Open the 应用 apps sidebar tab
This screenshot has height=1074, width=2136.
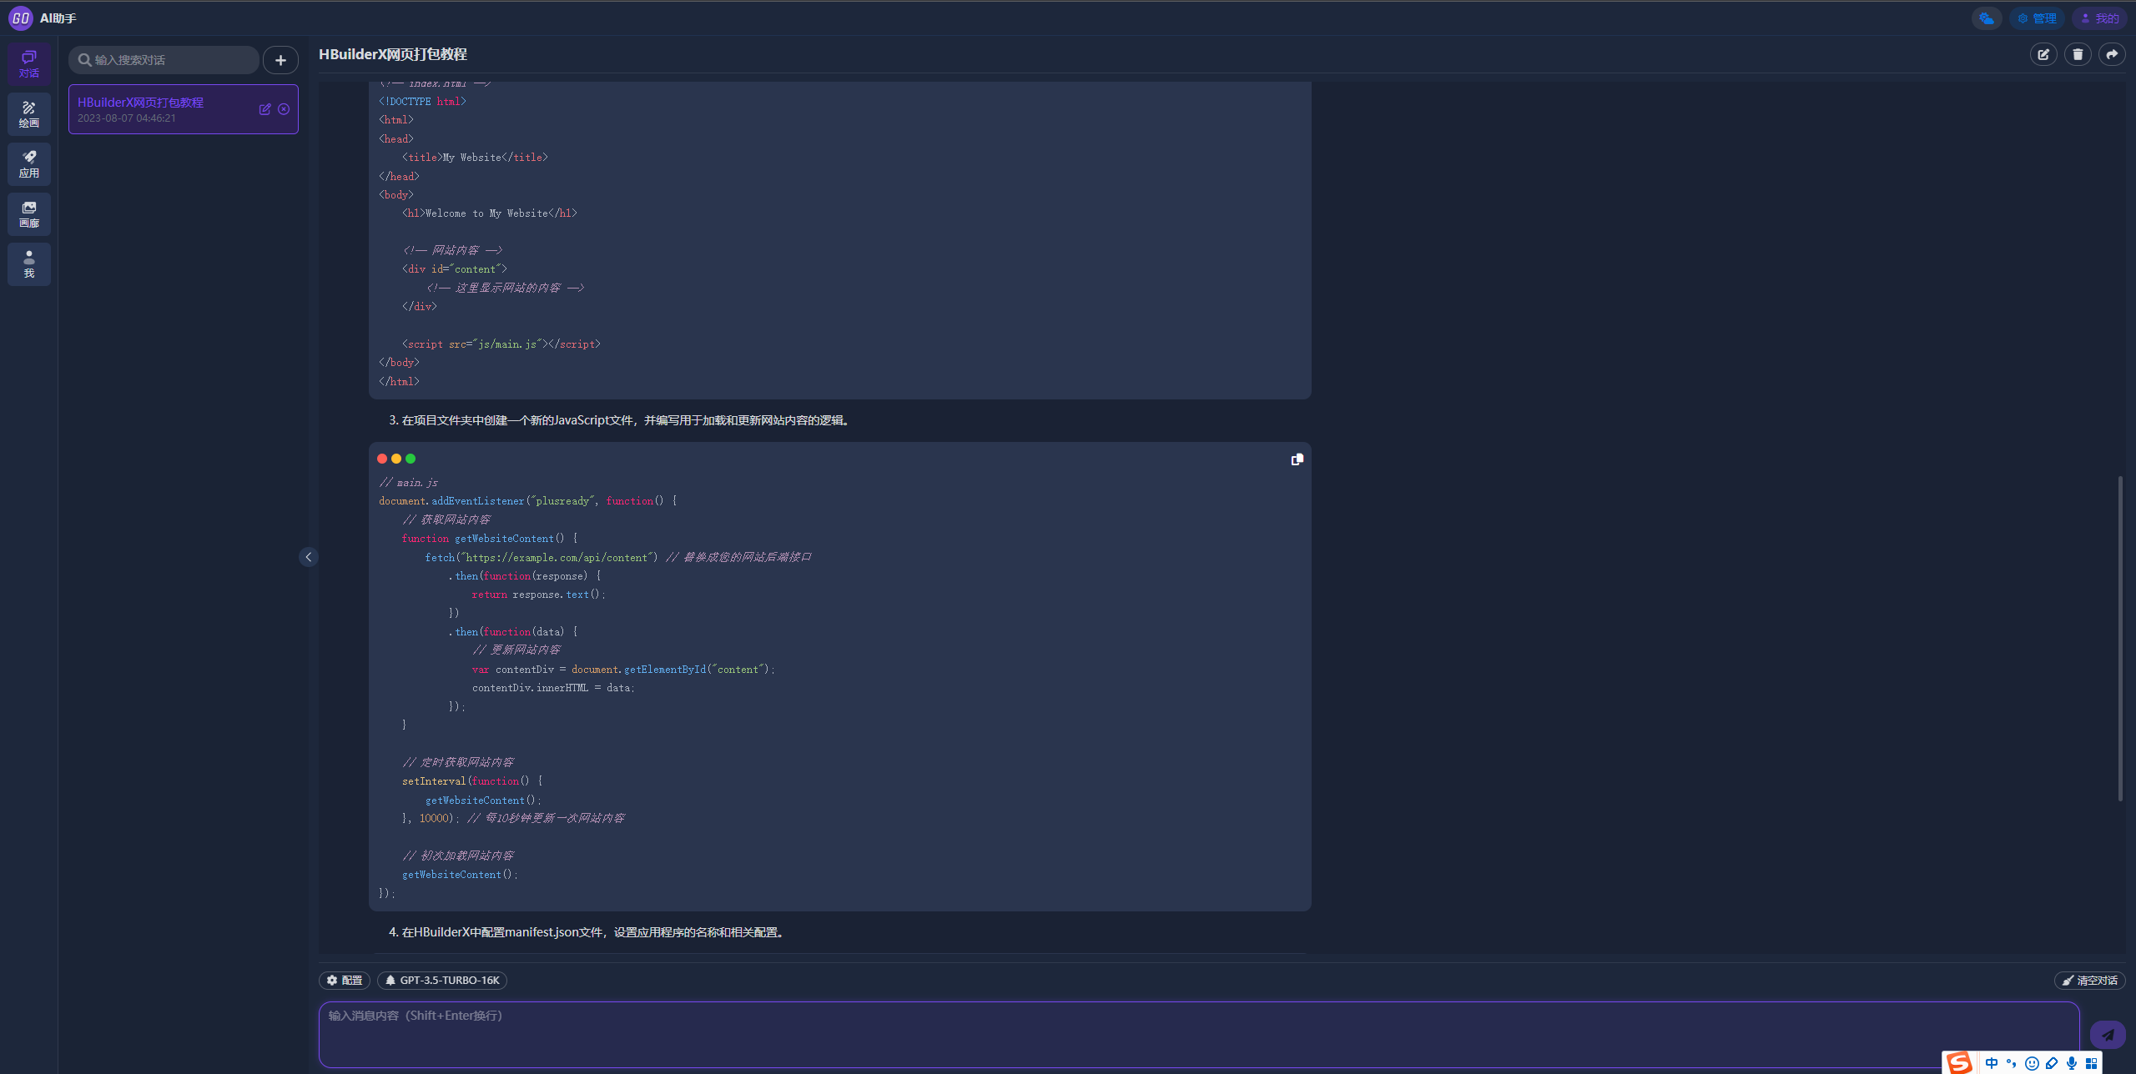[x=29, y=164]
